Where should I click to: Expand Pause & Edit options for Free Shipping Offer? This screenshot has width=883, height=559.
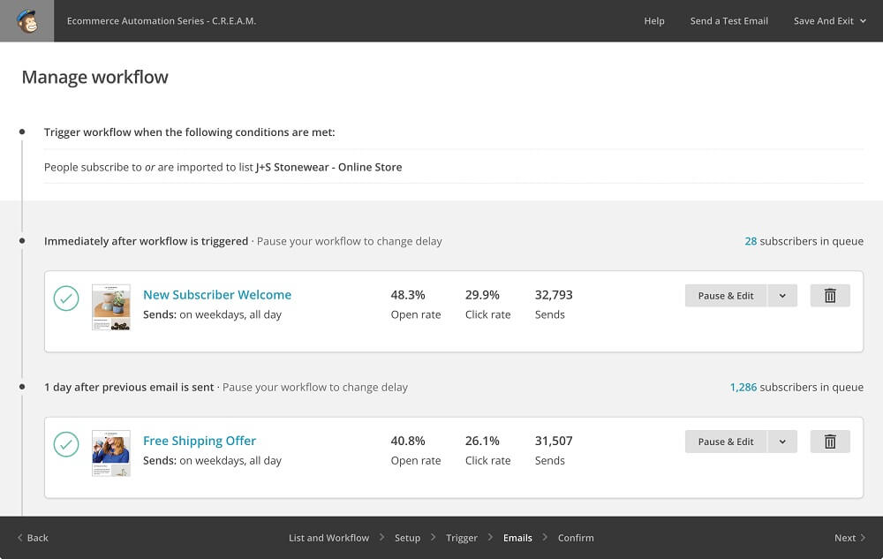pos(782,441)
